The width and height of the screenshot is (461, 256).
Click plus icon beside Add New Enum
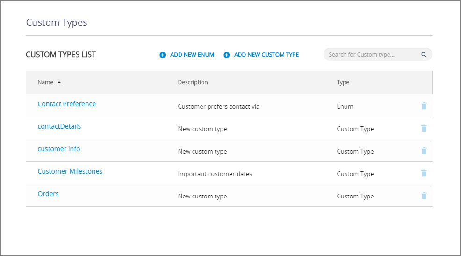coord(163,55)
